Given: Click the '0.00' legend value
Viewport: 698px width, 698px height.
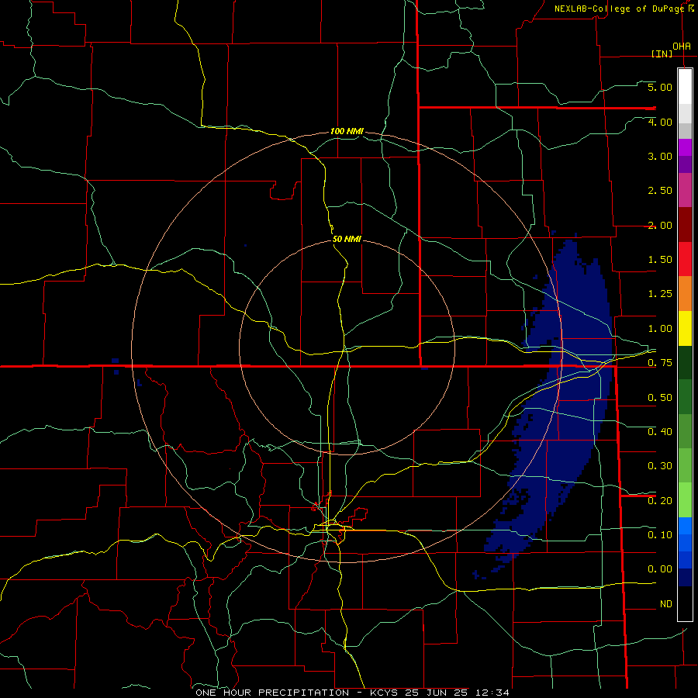Looking at the screenshot, I should tap(660, 569).
